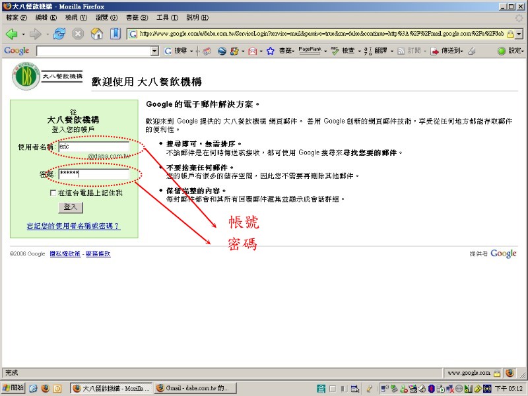The width and height of the screenshot is (528, 396).
Task: Click the Stop loading icon
Action: (78, 34)
